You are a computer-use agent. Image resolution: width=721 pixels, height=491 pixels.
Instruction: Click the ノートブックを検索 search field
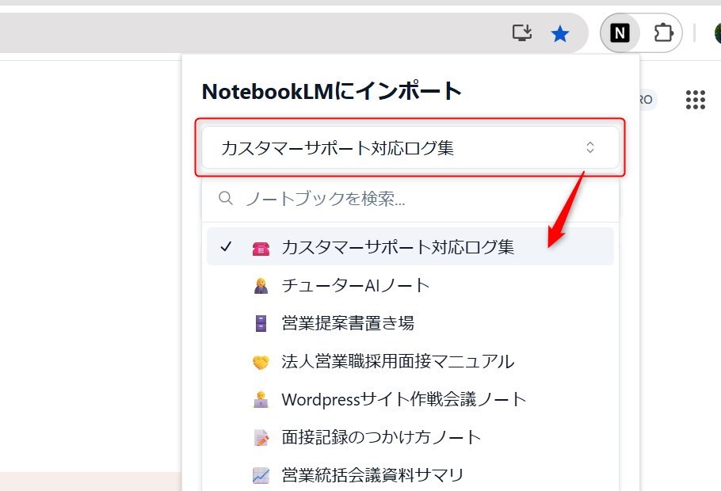(410, 199)
